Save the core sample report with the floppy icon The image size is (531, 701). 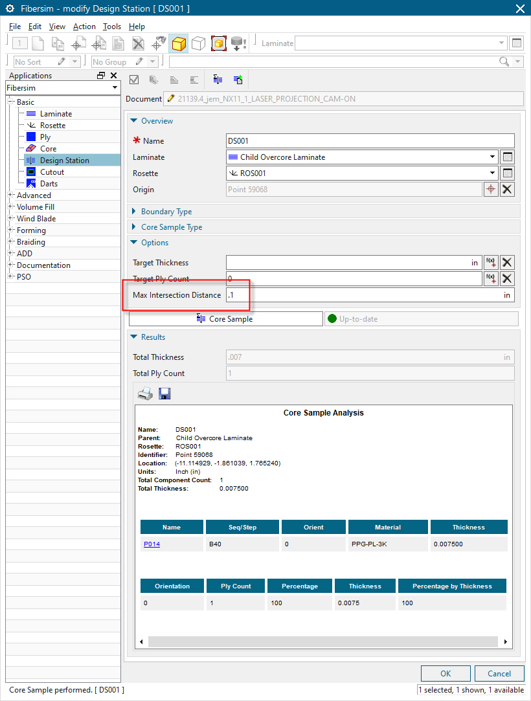coord(164,394)
